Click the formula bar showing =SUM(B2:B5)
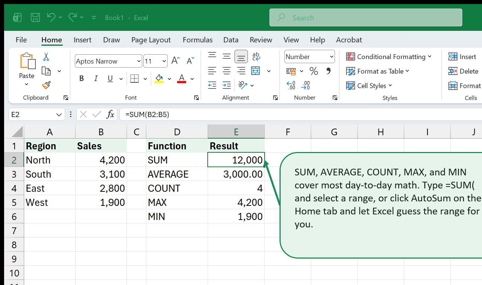 [301, 114]
